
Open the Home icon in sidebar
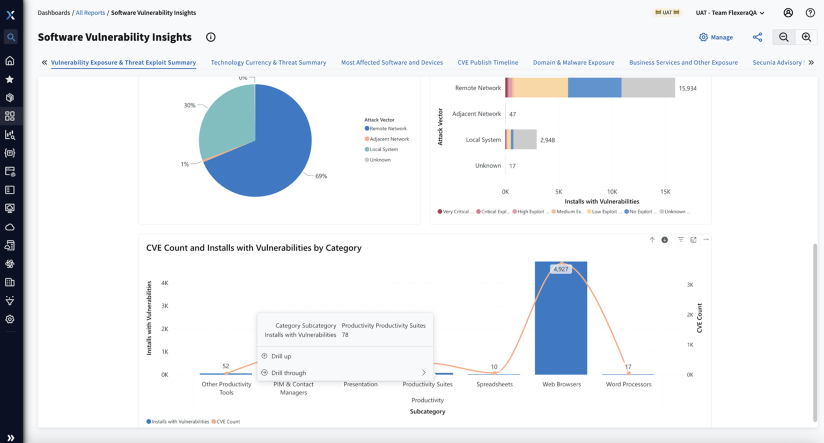[x=10, y=61]
